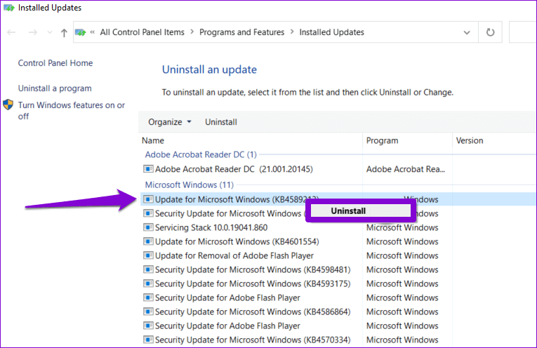The image size is (537, 348).
Task: Click Adobe Acrobat Rea... program cell
Action: pos(406,169)
